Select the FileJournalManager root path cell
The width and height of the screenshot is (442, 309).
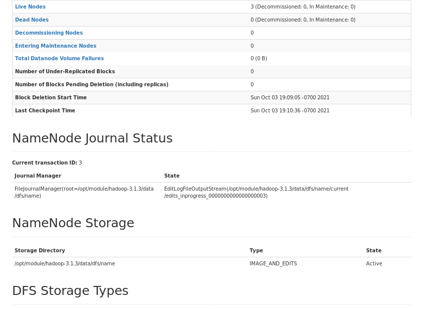pos(84,192)
